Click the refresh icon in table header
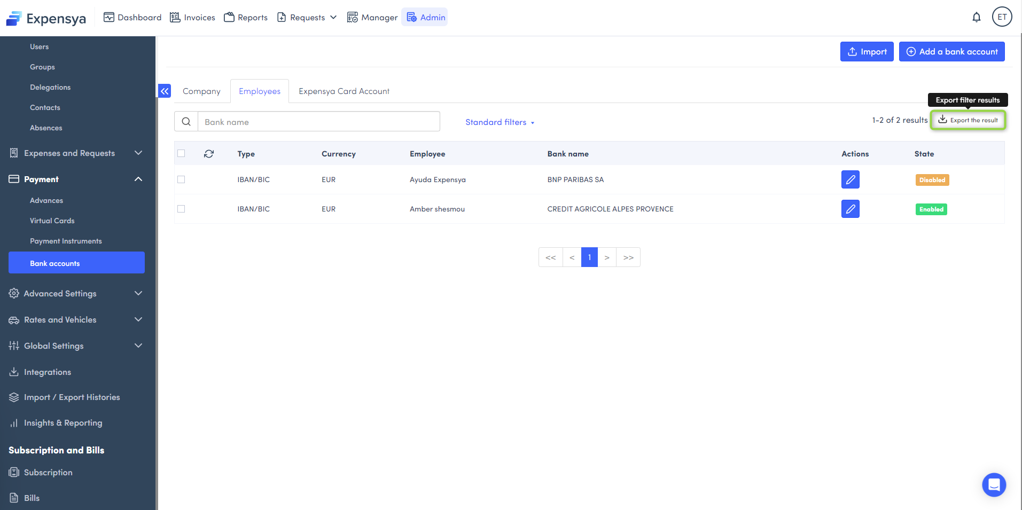 (x=209, y=154)
